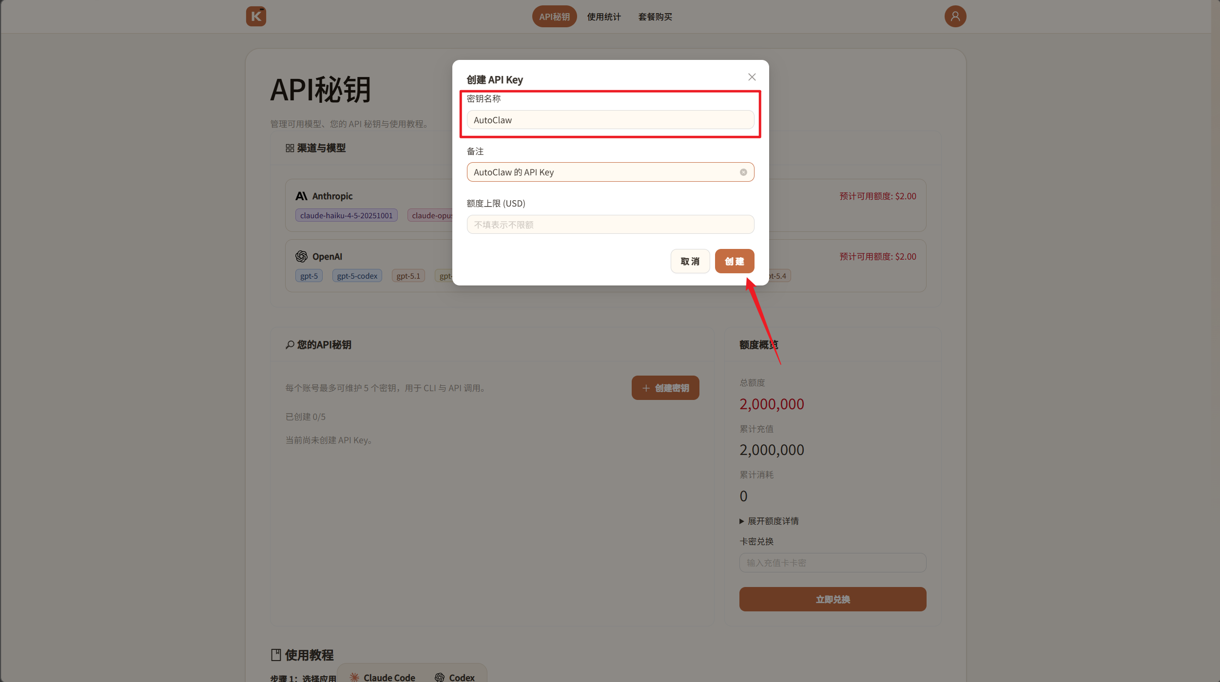Click the OpenAI logo icon

click(301, 256)
